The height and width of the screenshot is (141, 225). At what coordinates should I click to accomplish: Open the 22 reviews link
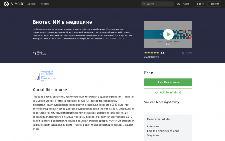(x=187, y=53)
